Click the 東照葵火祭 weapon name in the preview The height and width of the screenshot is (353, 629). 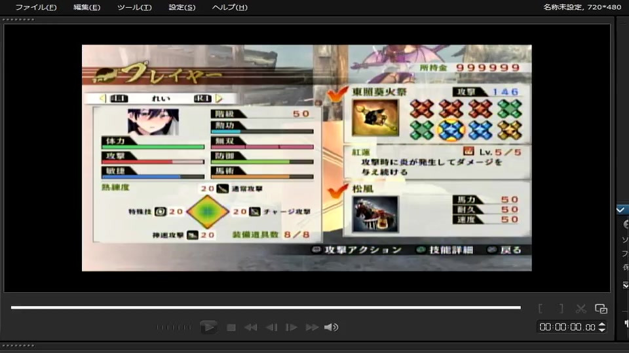point(379,92)
